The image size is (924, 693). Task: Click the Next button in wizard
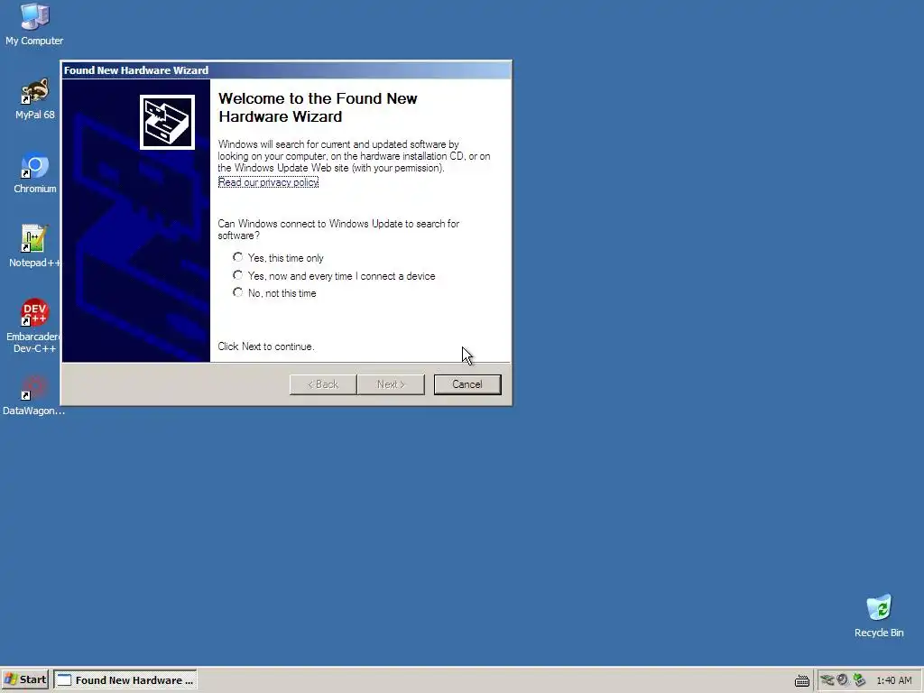tap(391, 384)
